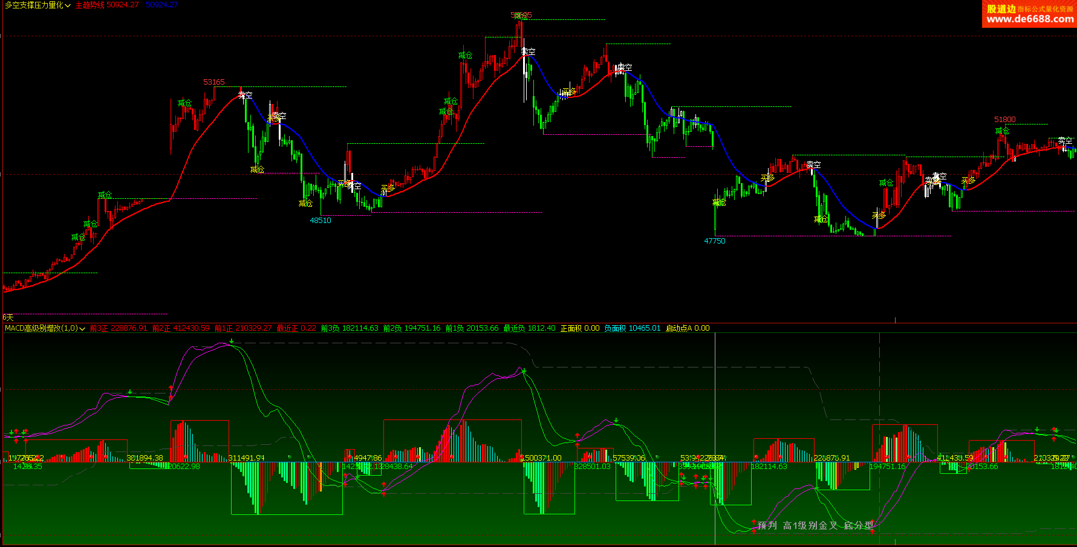Click the 前3正 228876.91 readout
Viewport: 1077px width, 547px height.
click(119, 328)
